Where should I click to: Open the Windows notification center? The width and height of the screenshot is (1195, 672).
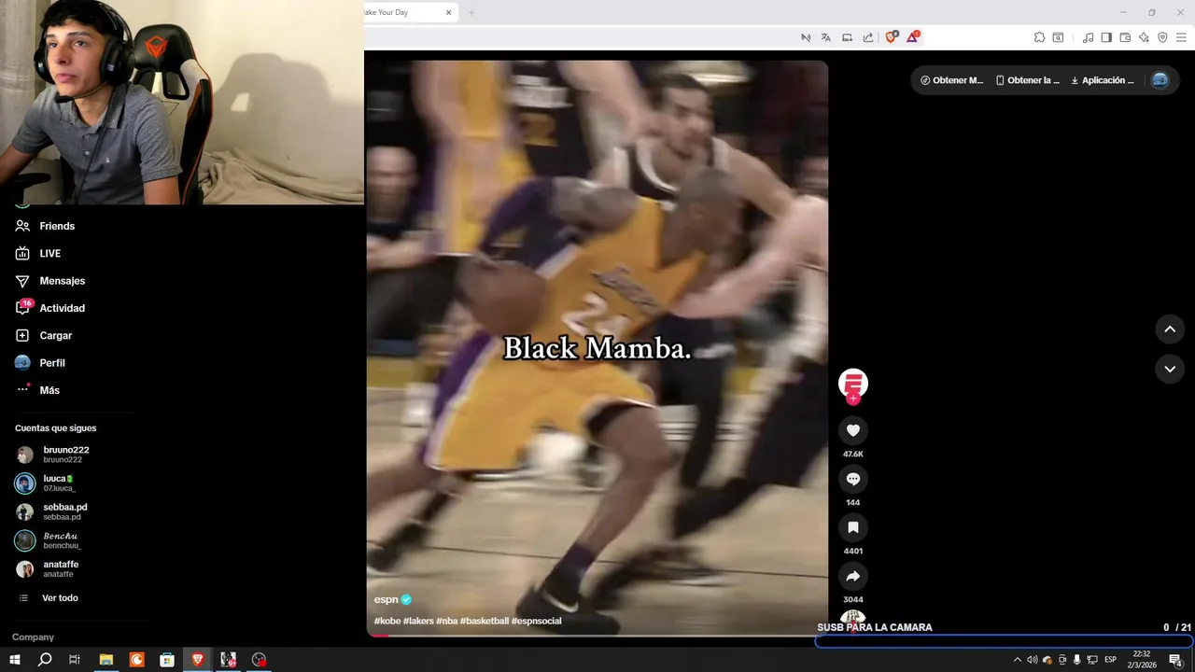click(1175, 660)
